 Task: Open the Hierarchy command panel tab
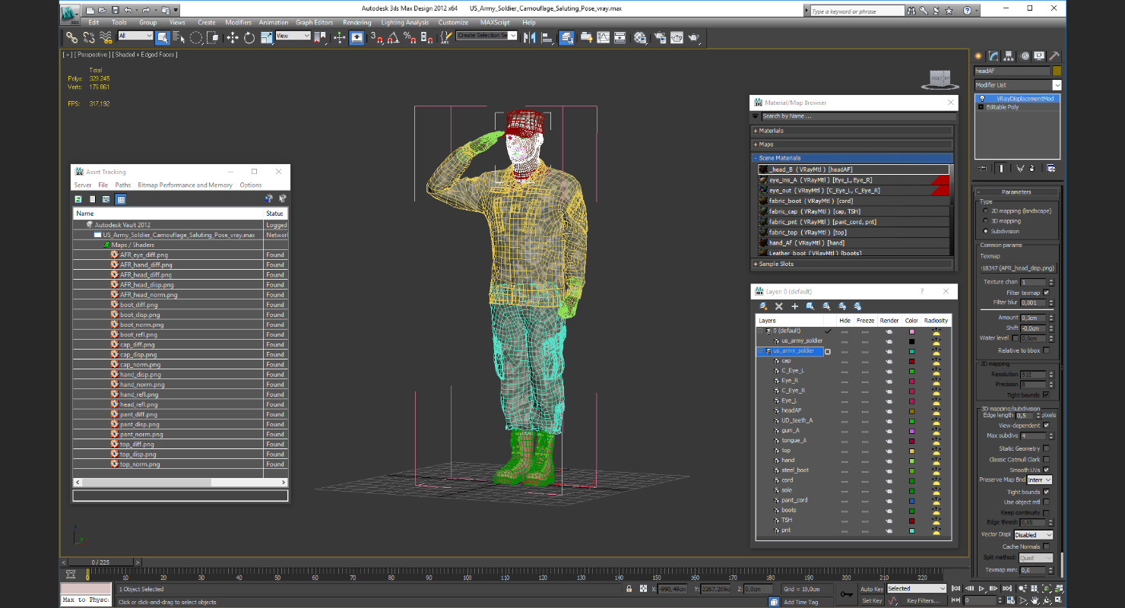tap(1009, 56)
